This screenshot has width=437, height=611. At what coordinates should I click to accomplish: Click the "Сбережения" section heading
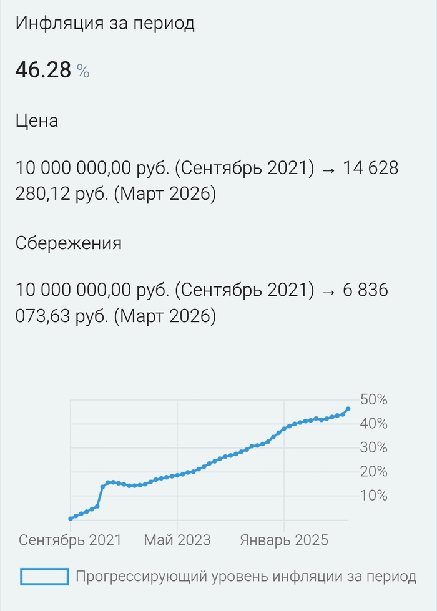click(x=68, y=243)
